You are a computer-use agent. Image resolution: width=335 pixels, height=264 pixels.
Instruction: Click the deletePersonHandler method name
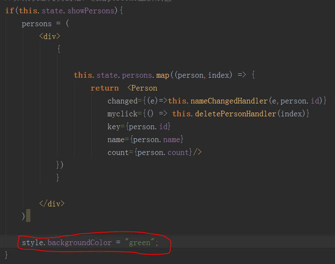235,114
